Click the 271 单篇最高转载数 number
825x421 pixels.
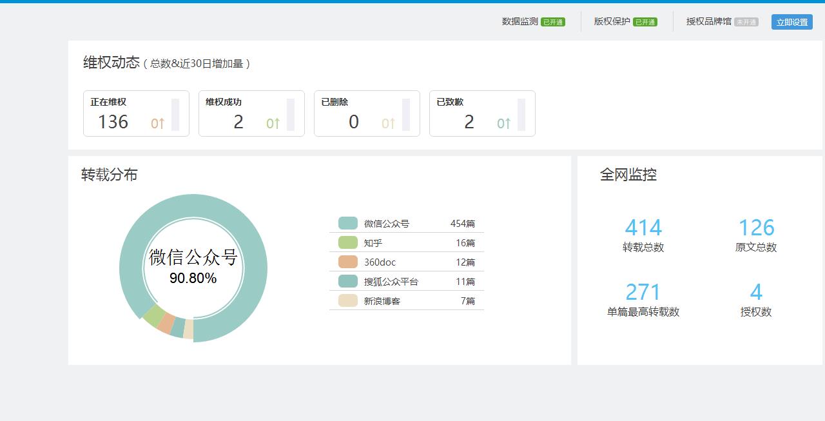click(x=643, y=291)
